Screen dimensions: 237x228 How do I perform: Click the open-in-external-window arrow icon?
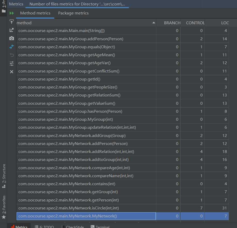click(12, 30)
